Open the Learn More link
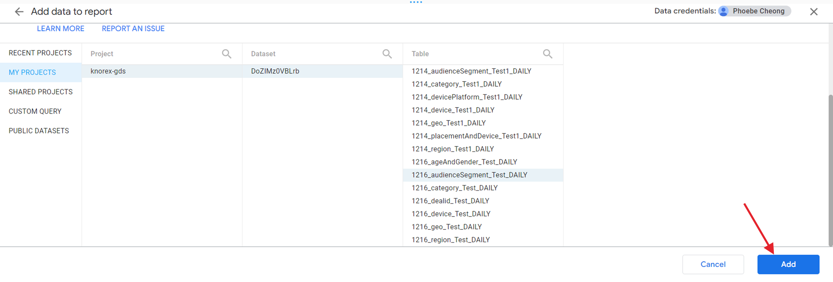The image size is (833, 282). click(60, 29)
